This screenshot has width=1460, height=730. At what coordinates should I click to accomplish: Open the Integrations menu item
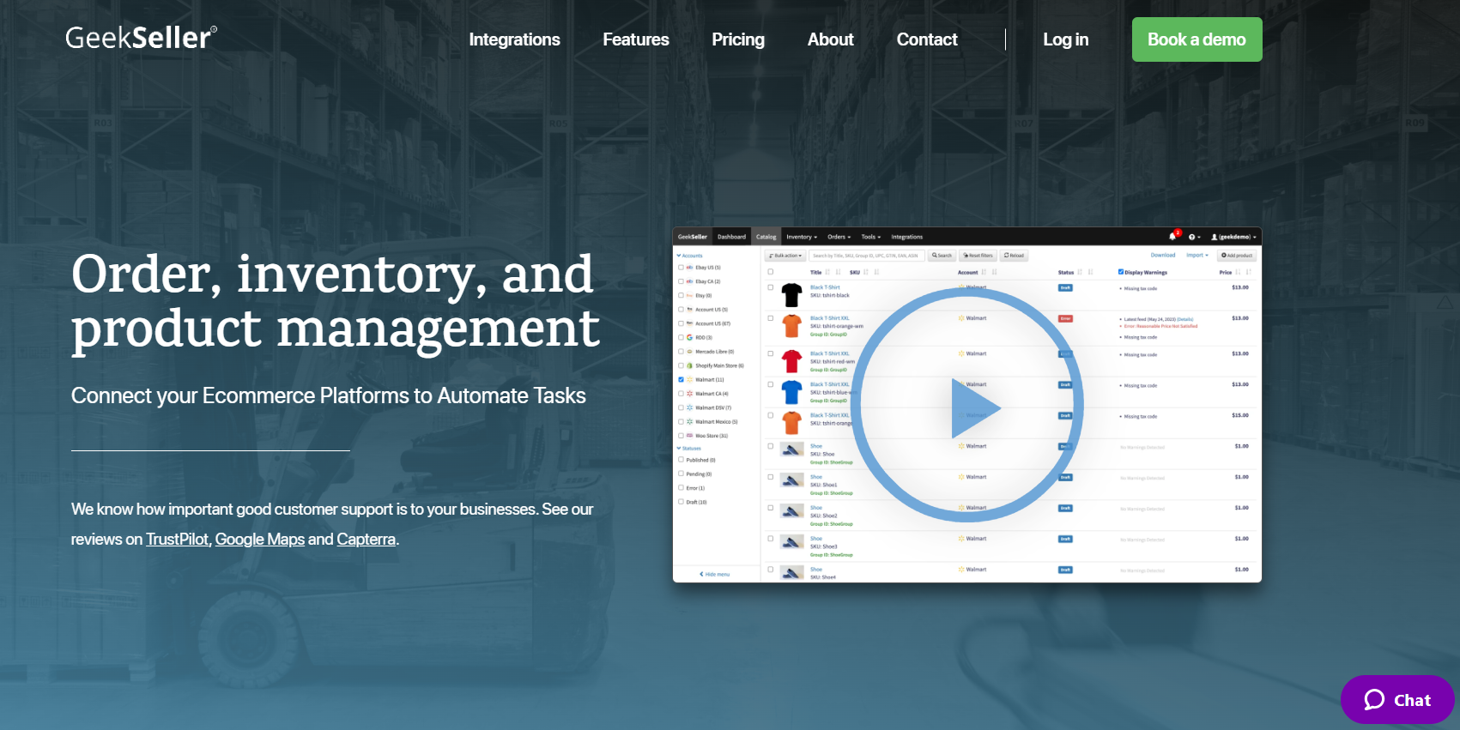pyautogui.click(x=514, y=39)
